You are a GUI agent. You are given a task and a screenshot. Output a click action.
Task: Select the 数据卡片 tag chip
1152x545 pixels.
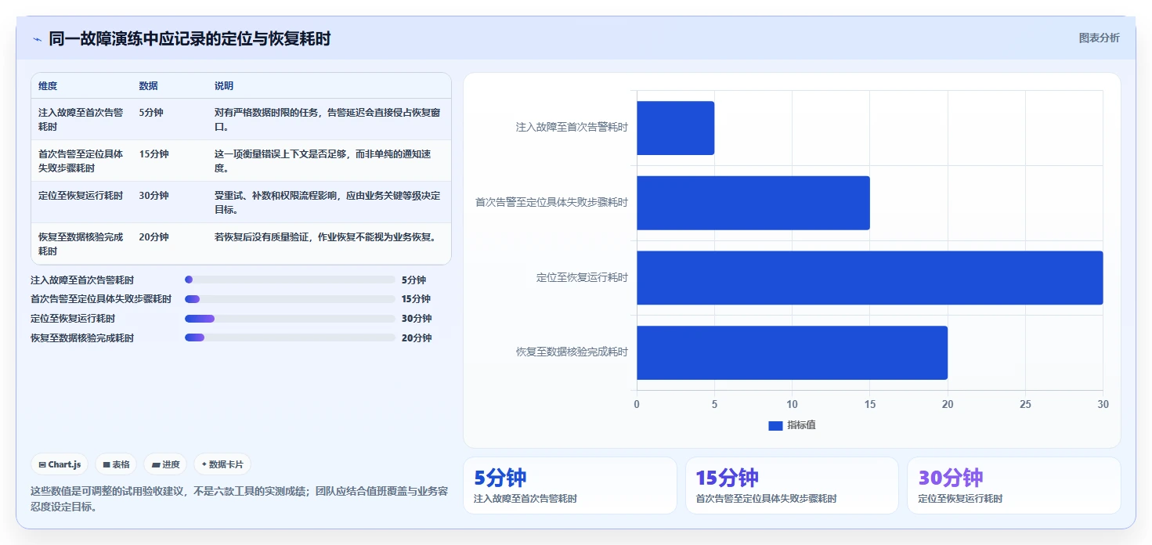[222, 464]
